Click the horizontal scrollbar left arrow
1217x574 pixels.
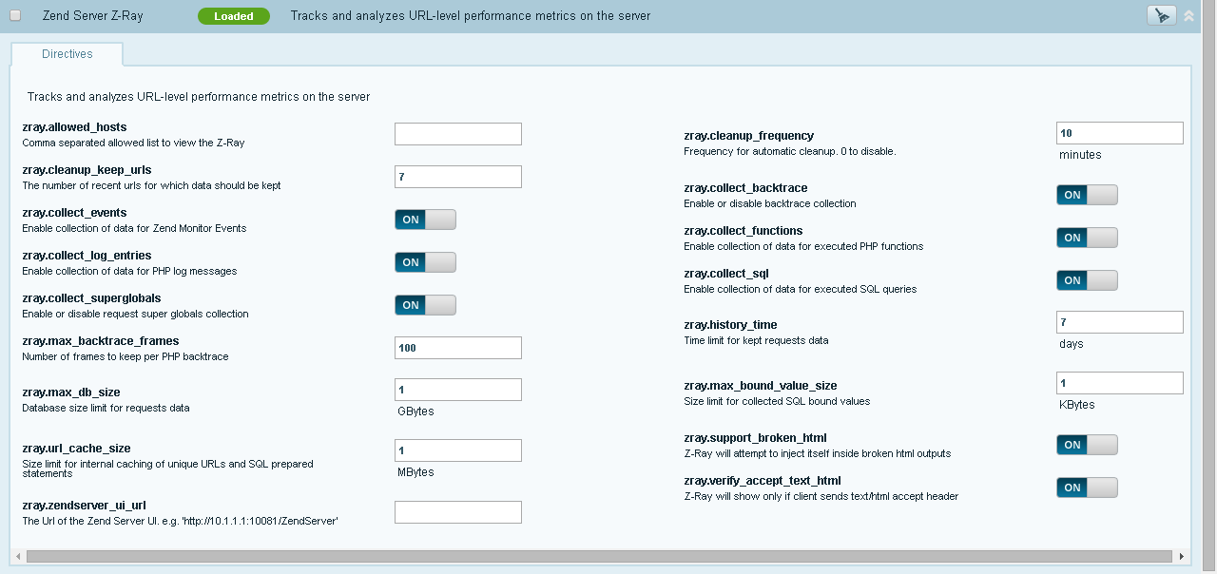[x=18, y=556]
